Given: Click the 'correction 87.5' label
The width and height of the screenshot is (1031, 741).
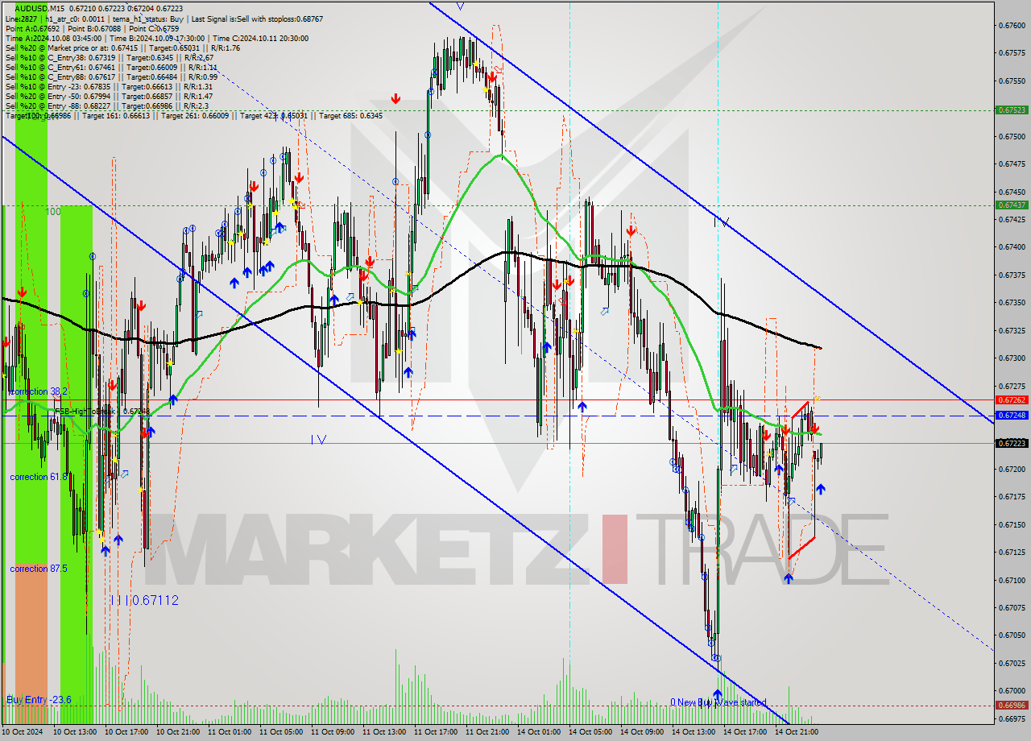Looking at the screenshot, I should (x=39, y=569).
